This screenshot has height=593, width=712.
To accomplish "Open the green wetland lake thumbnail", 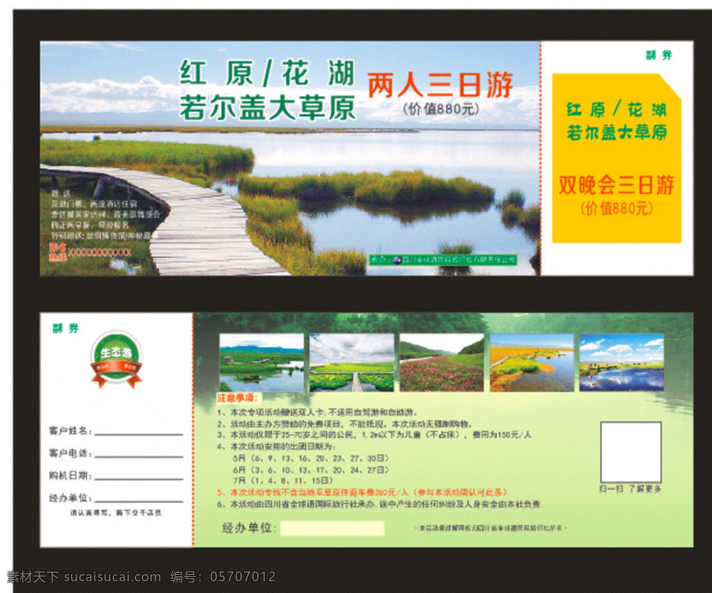I will point(261,363).
